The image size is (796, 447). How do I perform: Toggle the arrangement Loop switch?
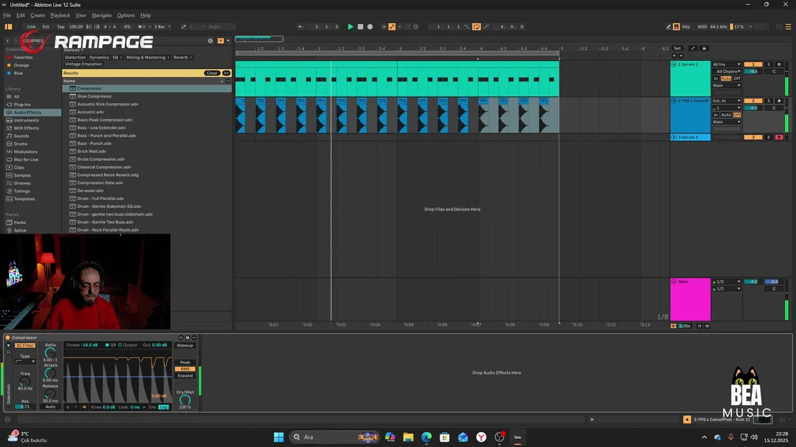(476, 27)
